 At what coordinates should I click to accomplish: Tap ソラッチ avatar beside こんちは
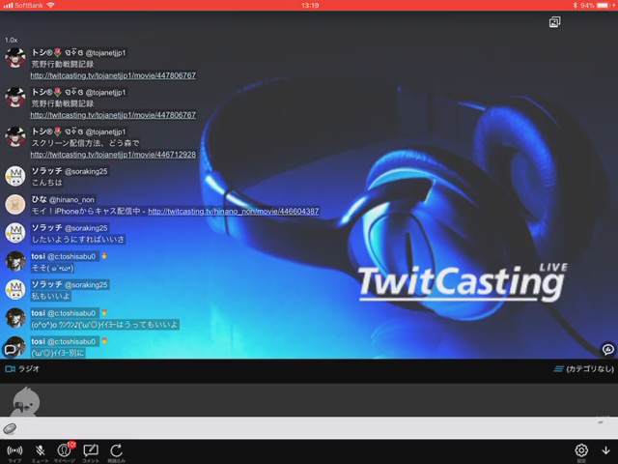(15, 176)
